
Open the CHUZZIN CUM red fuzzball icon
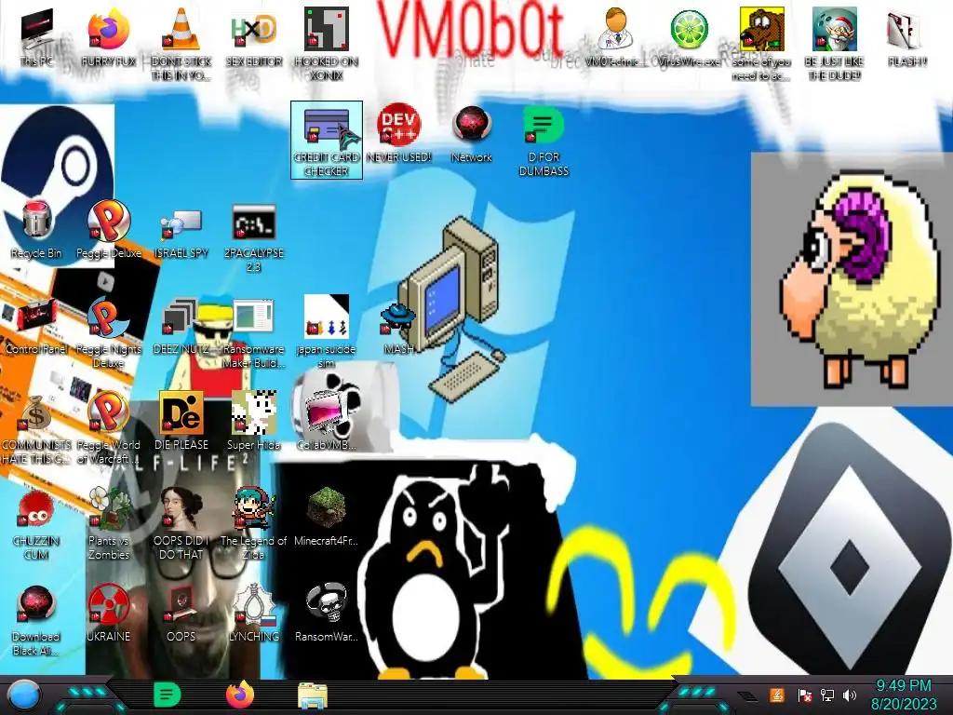36,525
